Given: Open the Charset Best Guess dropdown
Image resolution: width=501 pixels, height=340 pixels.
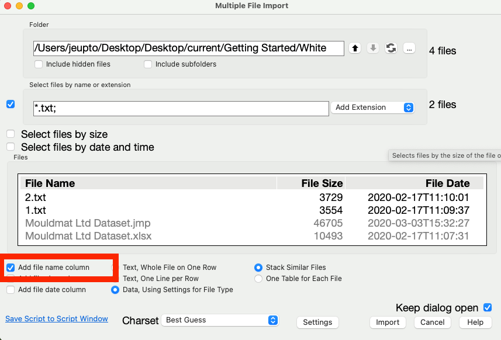Looking at the screenshot, I should pyautogui.click(x=220, y=320).
